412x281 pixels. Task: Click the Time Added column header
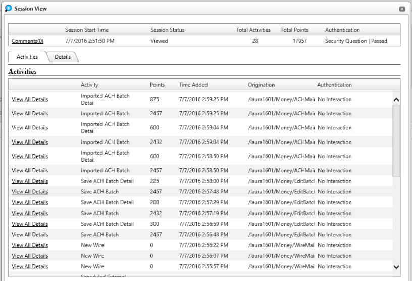(x=193, y=85)
